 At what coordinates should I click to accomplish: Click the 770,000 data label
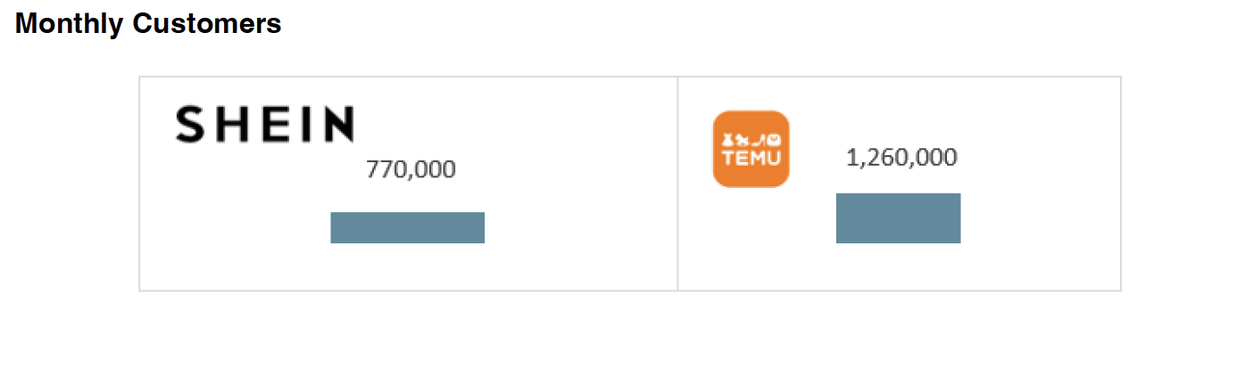click(x=411, y=169)
